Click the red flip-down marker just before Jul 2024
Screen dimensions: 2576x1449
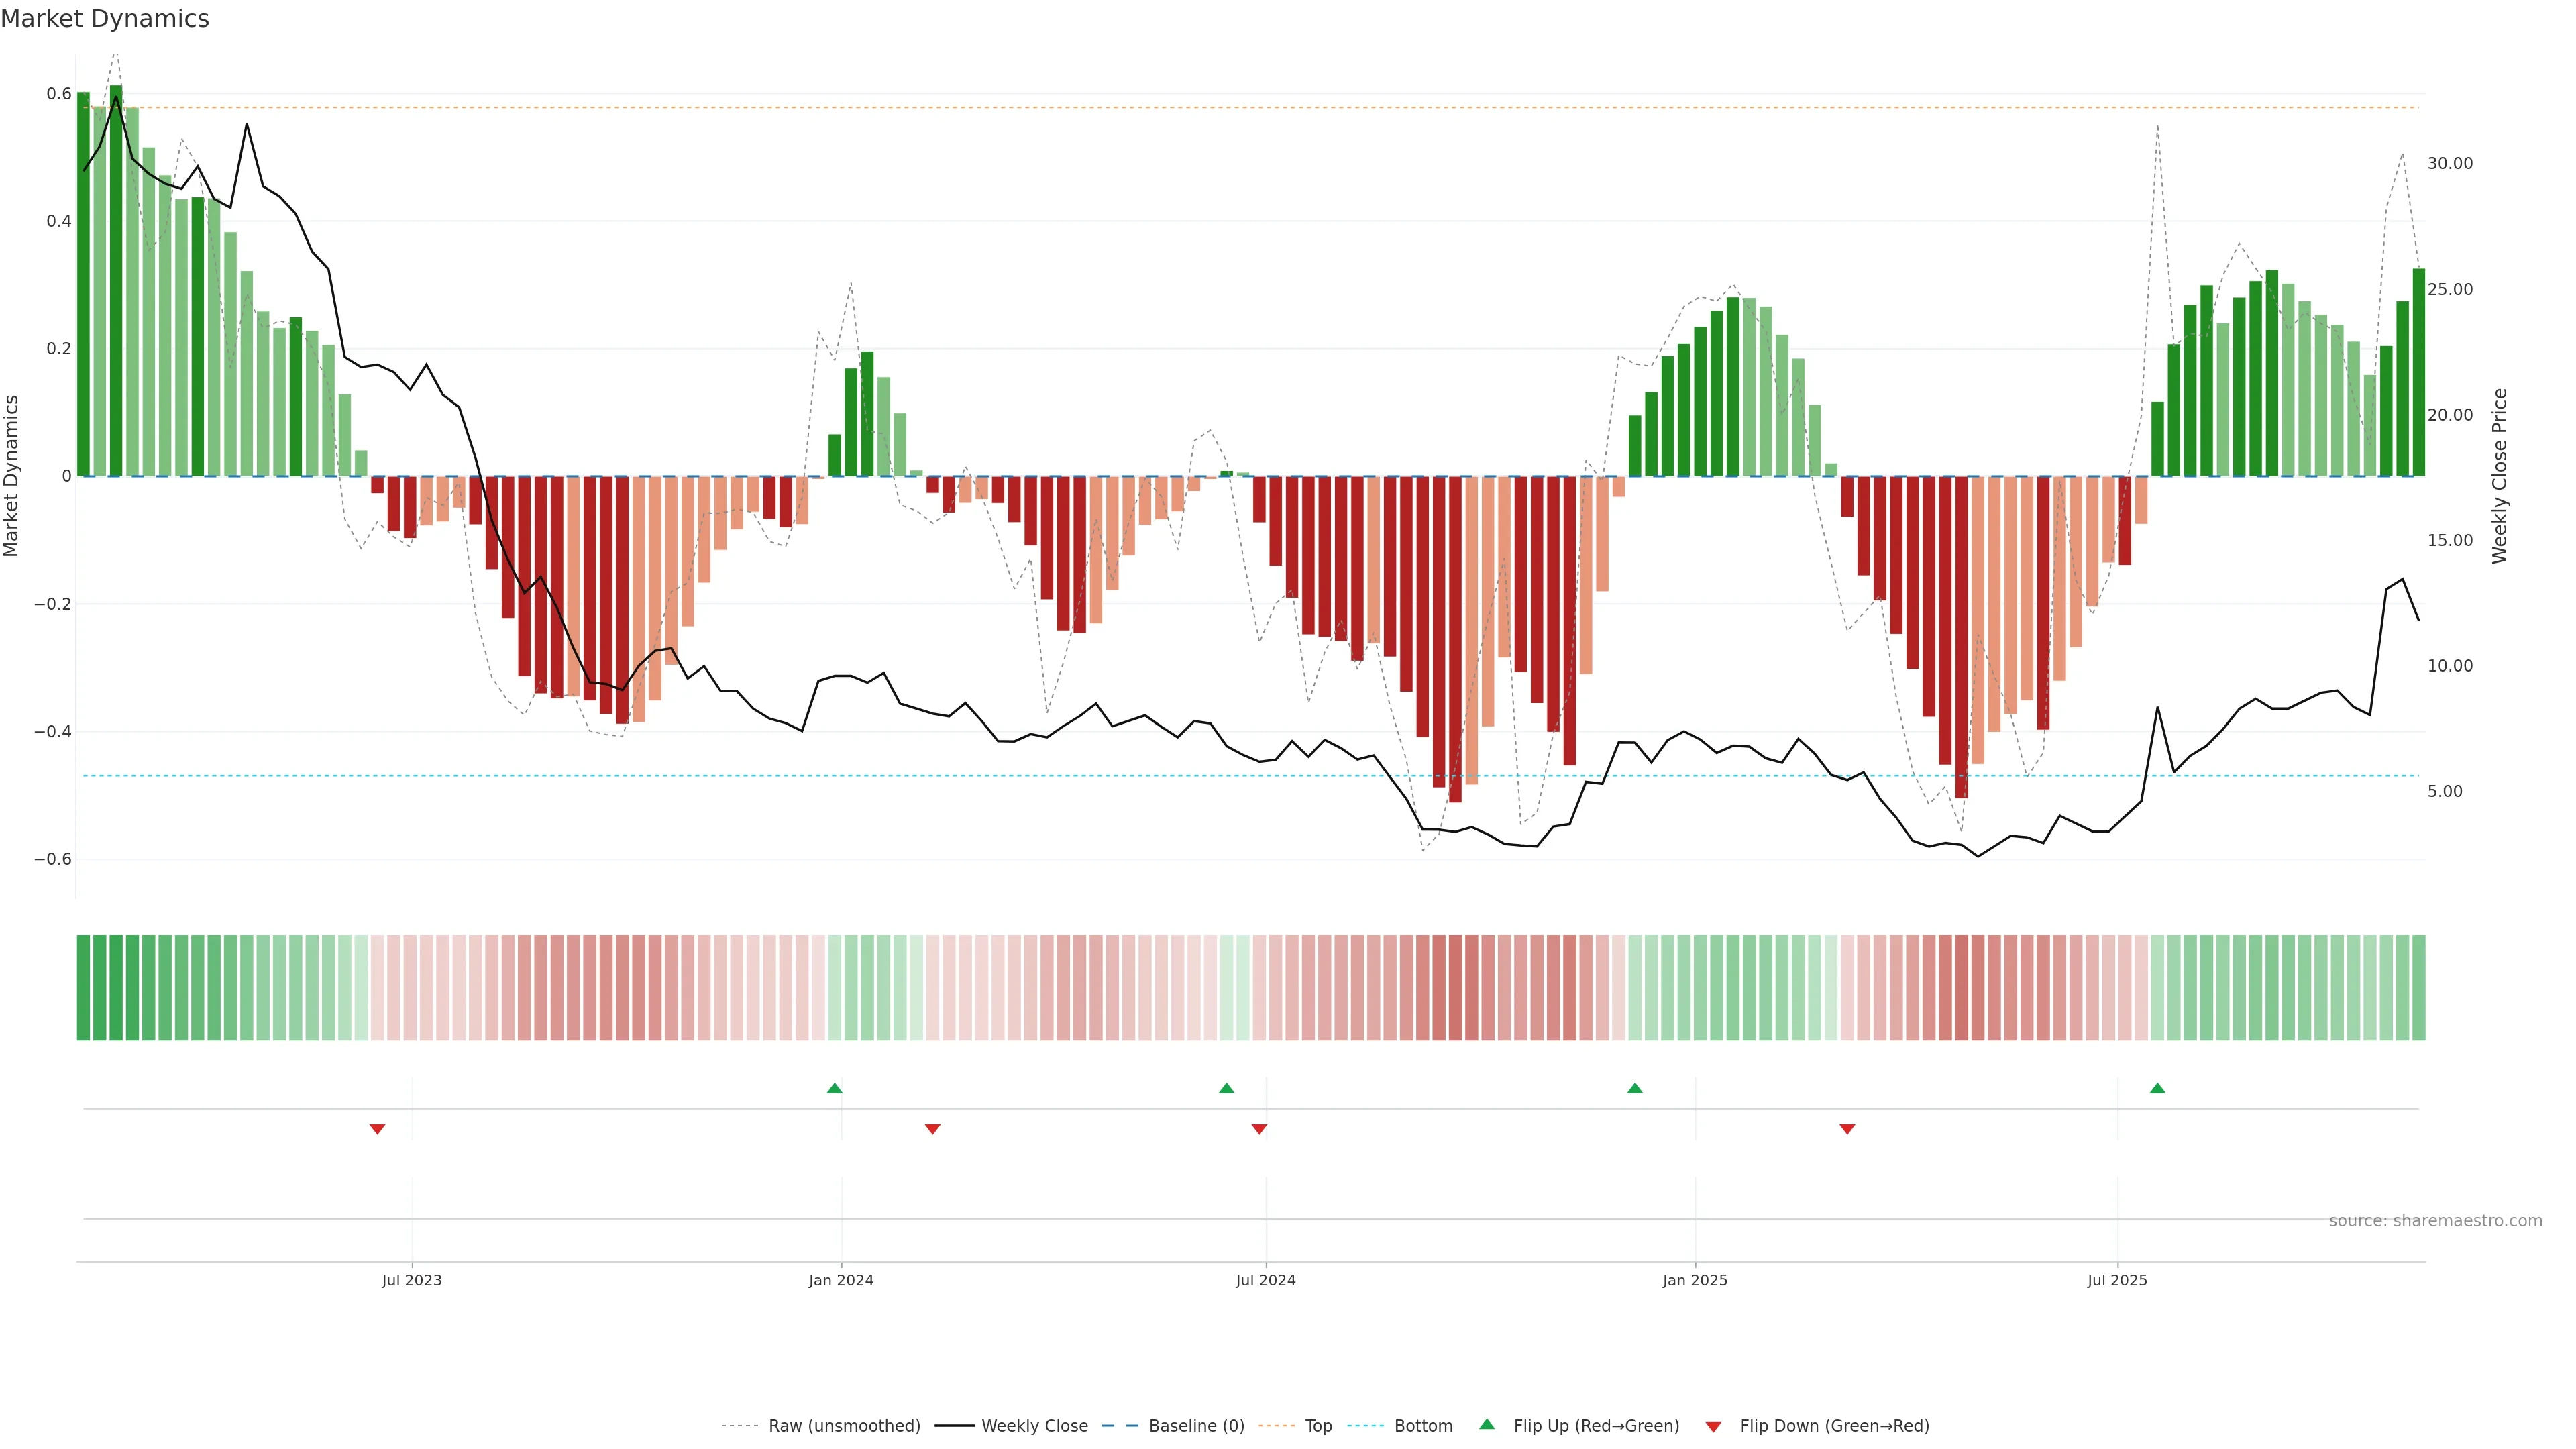point(1259,1129)
